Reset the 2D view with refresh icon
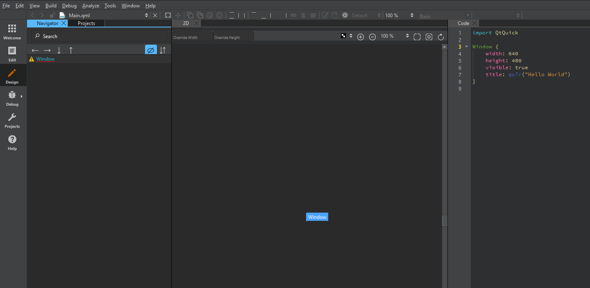Image resolution: width=590 pixels, height=288 pixels. (x=441, y=37)
